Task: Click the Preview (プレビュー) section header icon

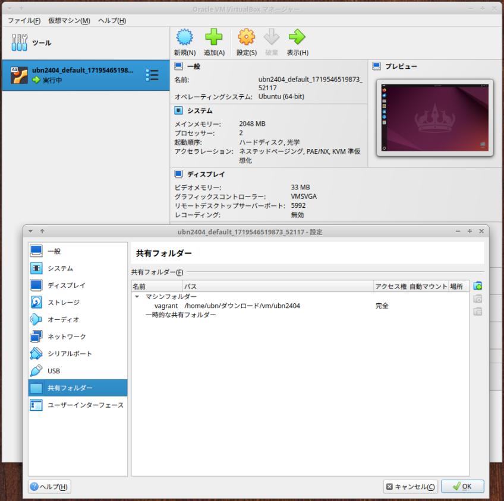Action: tap(376, 66)
